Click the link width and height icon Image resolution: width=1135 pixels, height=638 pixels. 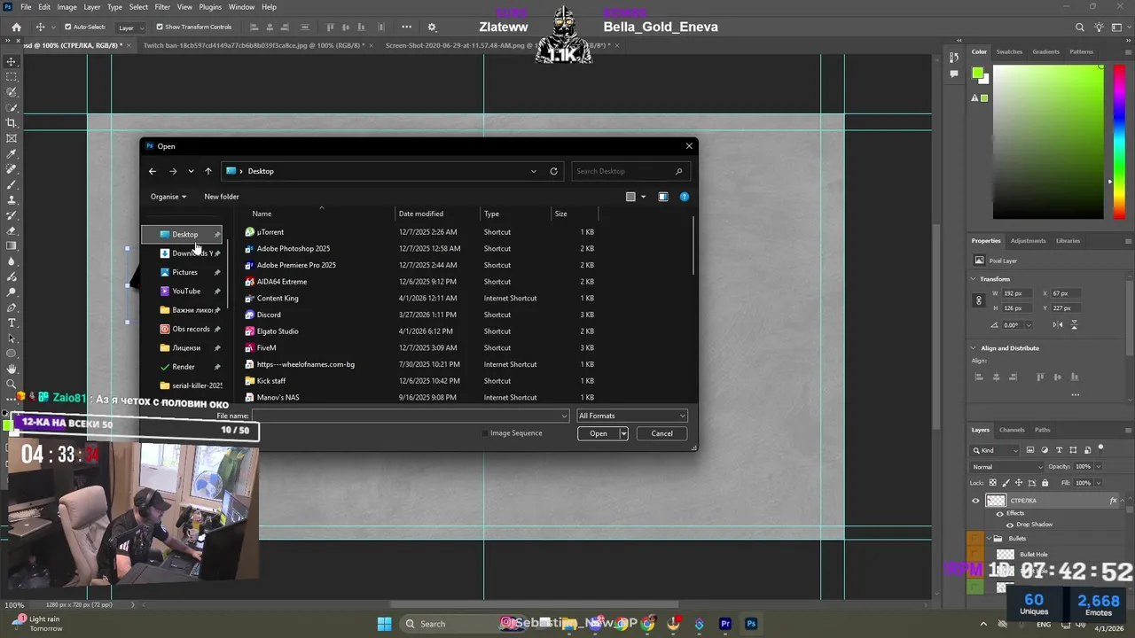979,300
